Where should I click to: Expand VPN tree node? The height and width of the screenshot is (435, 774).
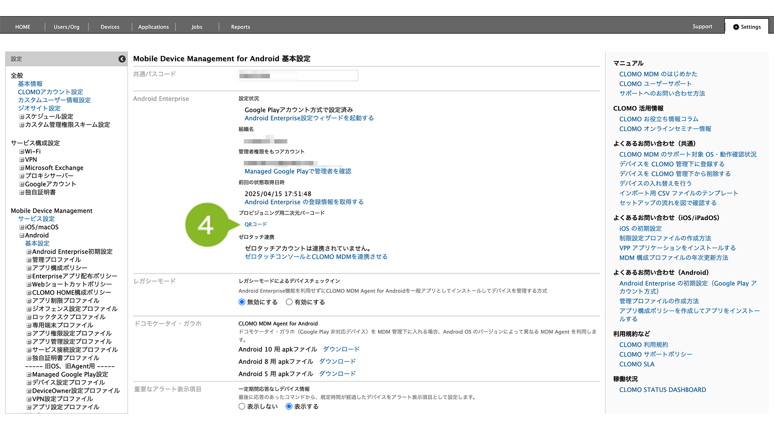22,160
